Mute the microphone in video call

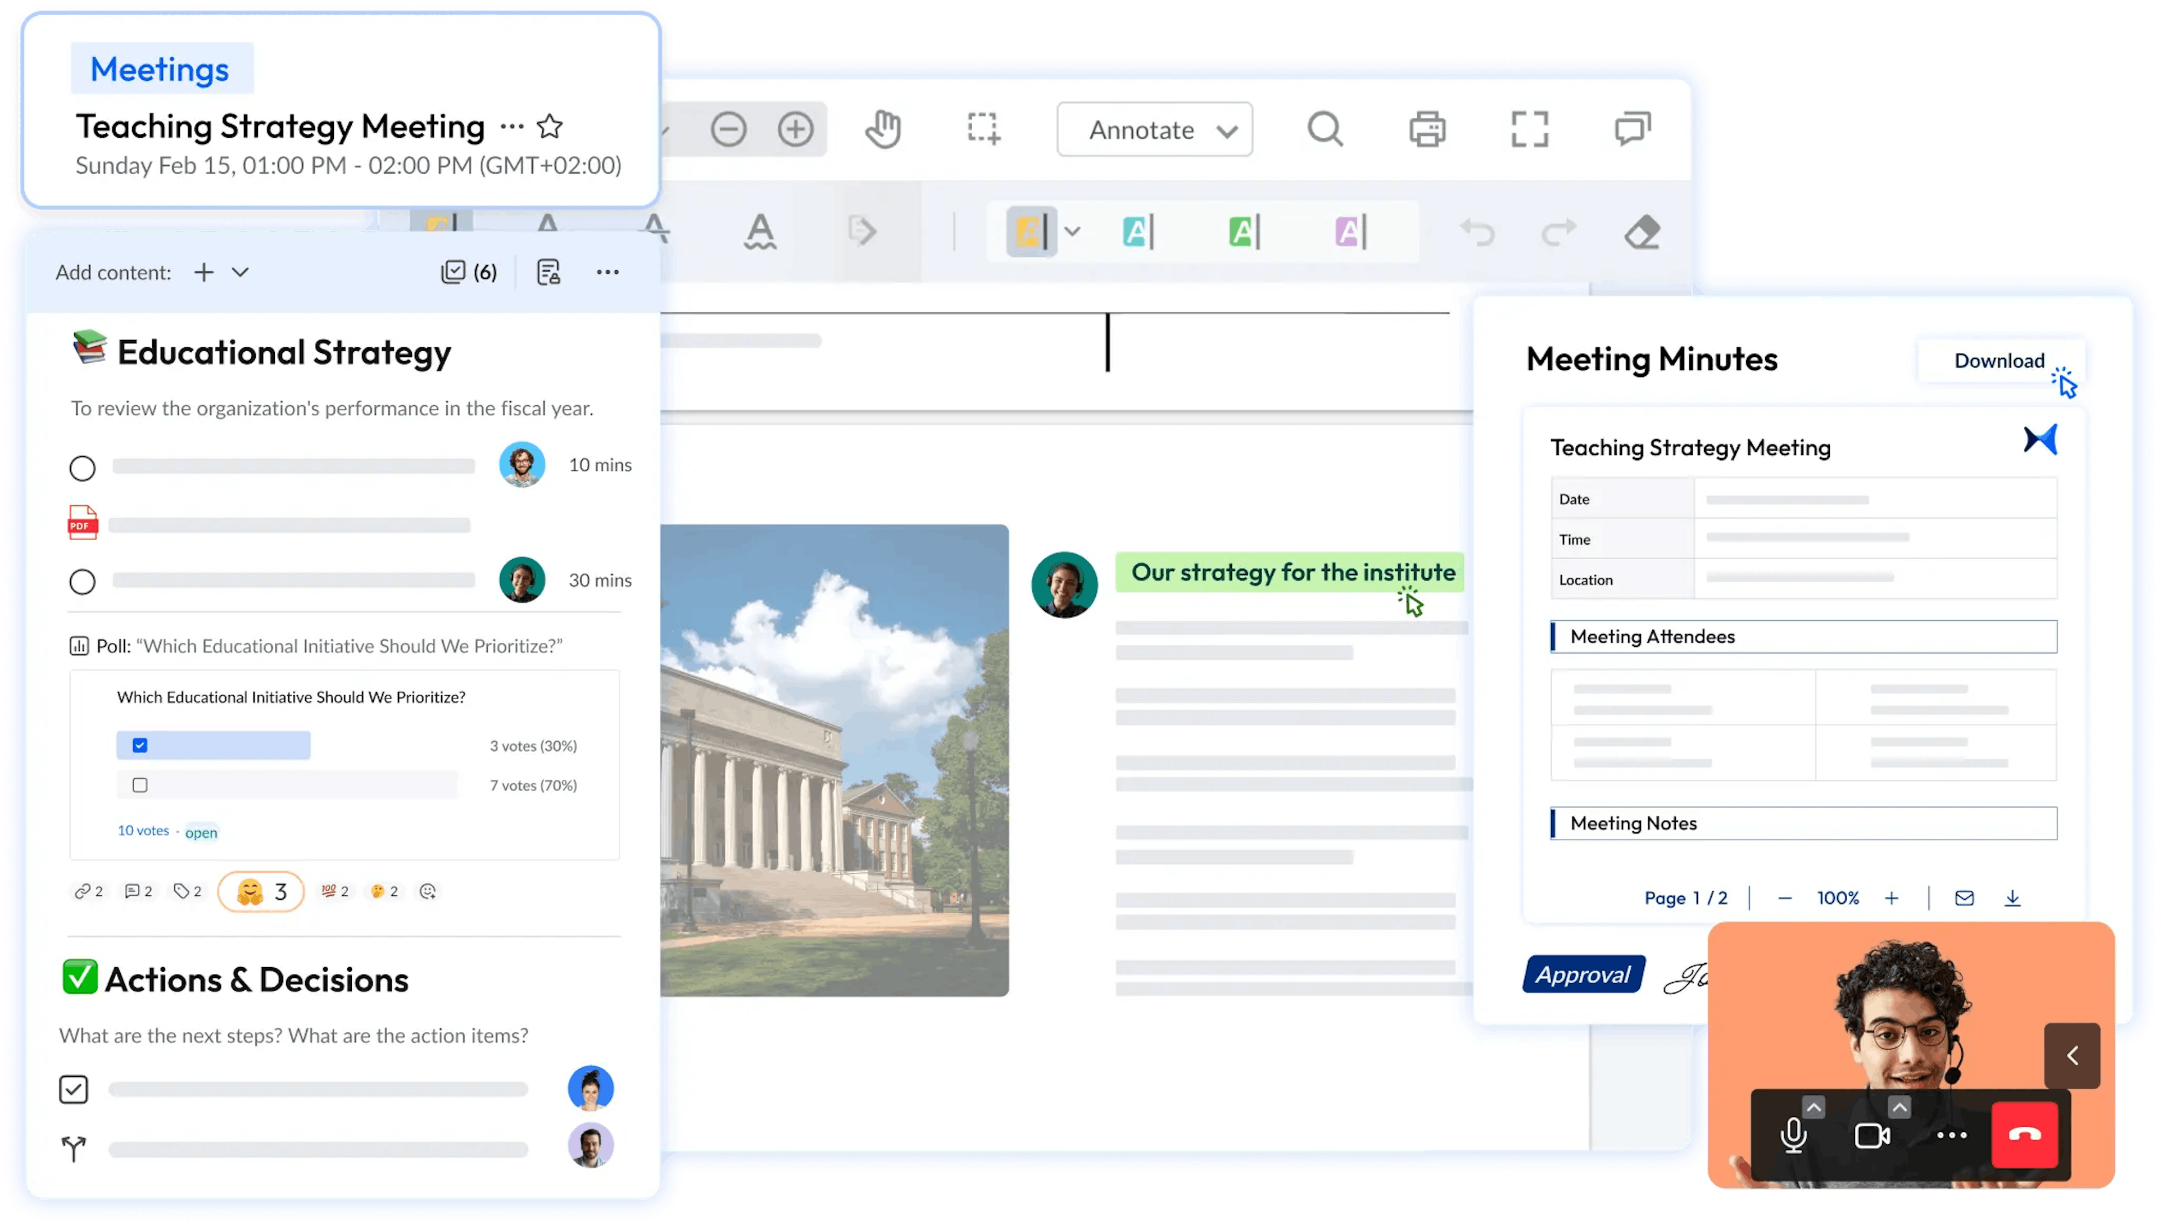[x=1793, y=1136]
